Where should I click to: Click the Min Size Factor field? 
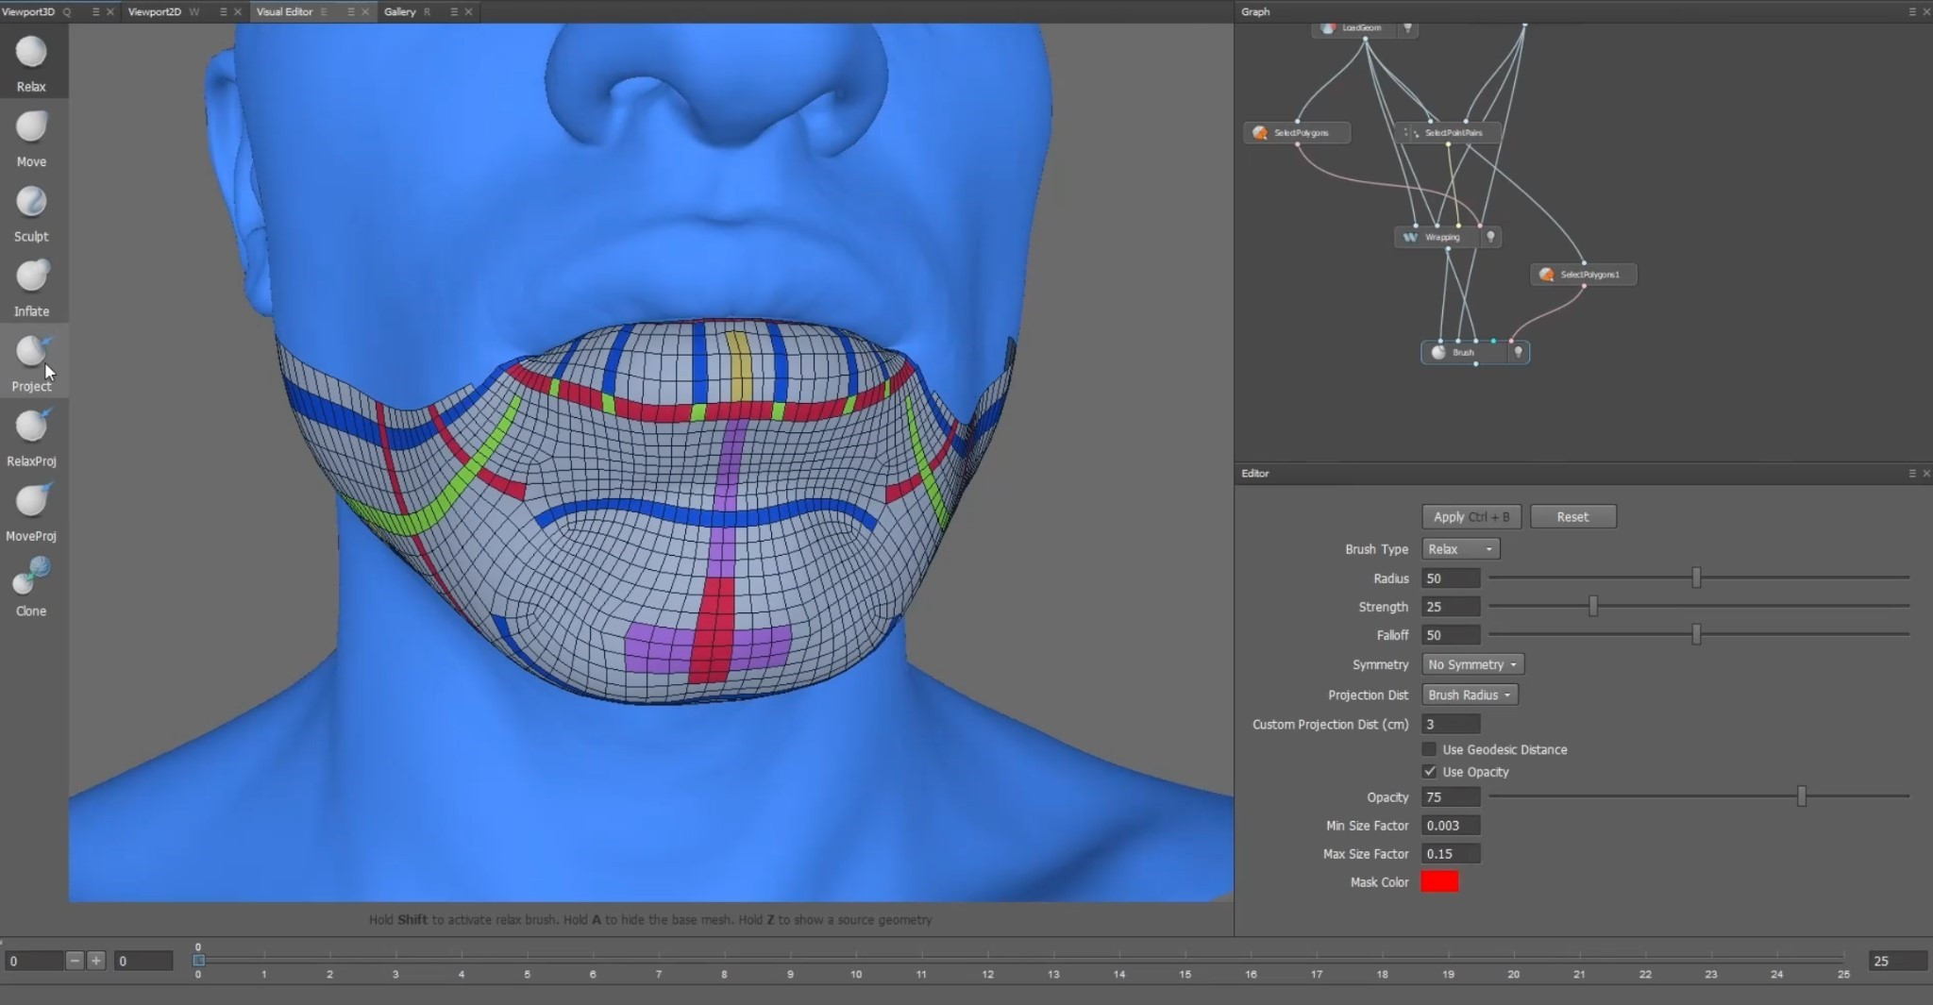1451,826
